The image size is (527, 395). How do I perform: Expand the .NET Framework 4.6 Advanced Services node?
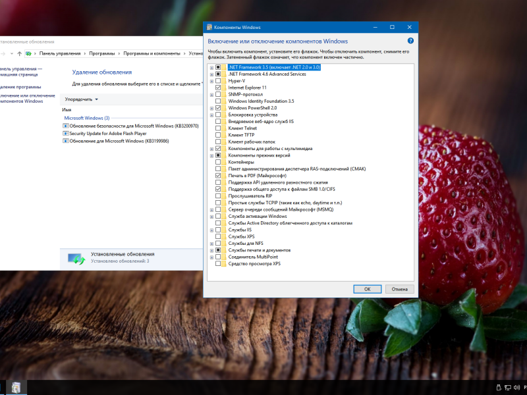211,74
